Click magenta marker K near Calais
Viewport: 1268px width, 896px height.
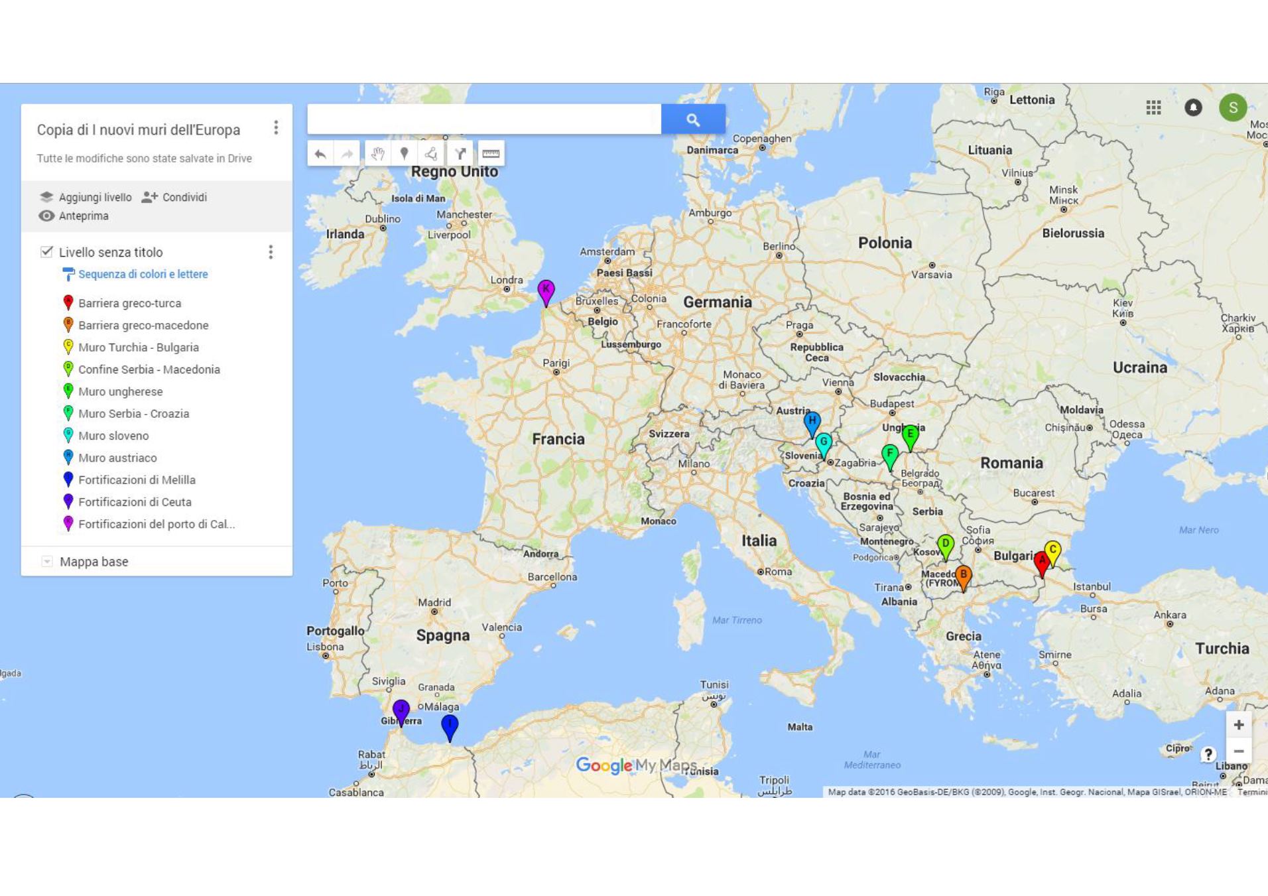546,290
